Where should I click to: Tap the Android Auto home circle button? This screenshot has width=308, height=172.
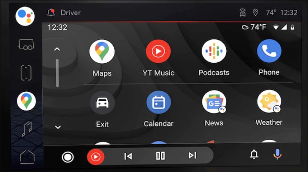point(68,157)
